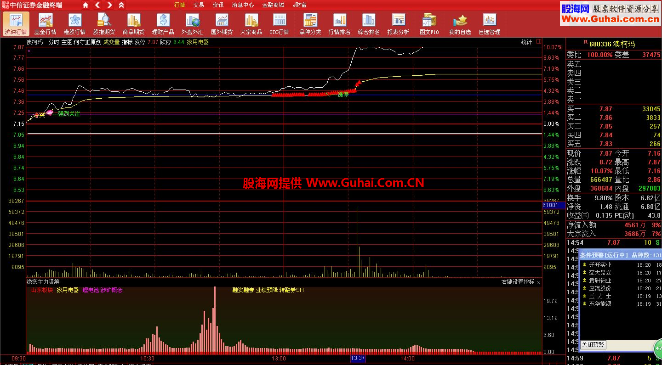The width and height of the screenshot is (662, 365).
Task: Click the 600336 澳柯玛 stock title
Action: click(612, 44)
